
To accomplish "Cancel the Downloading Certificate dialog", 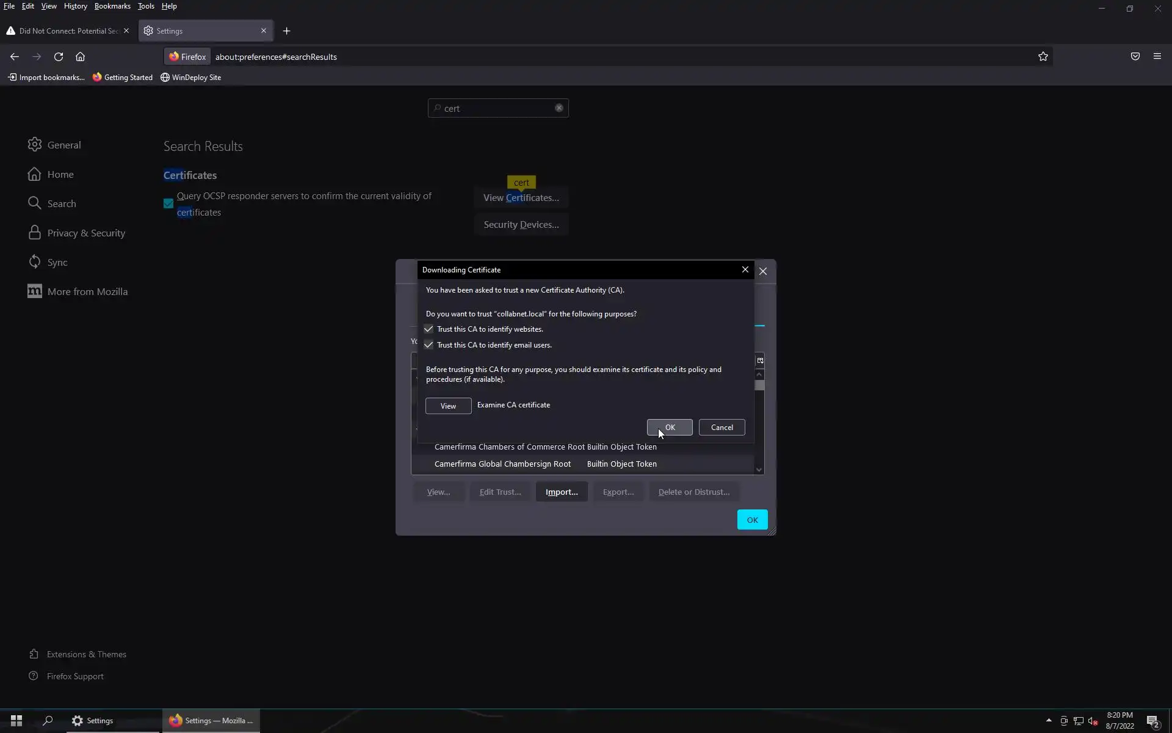I will (x=722, y=428).
